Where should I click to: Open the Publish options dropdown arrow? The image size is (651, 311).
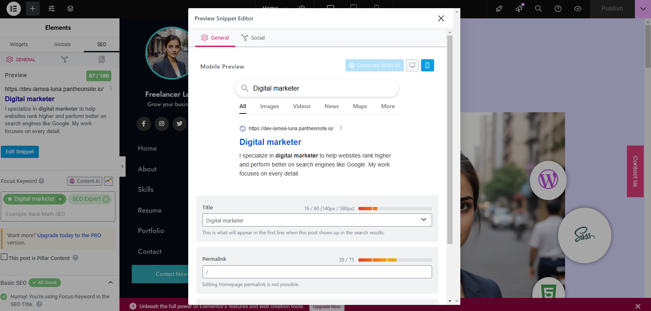[643, 9]
